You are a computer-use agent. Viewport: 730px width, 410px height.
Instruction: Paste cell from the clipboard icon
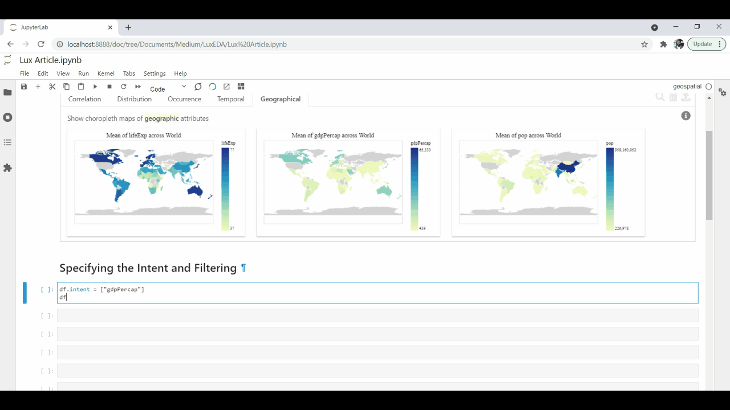click(x=81, y=87)
